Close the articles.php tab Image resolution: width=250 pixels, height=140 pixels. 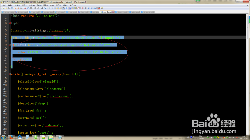tap(113, 12)
